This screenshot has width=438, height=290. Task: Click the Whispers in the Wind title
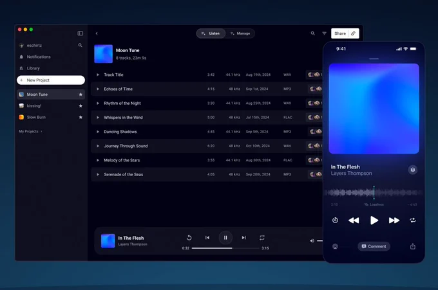coord(123,118)
